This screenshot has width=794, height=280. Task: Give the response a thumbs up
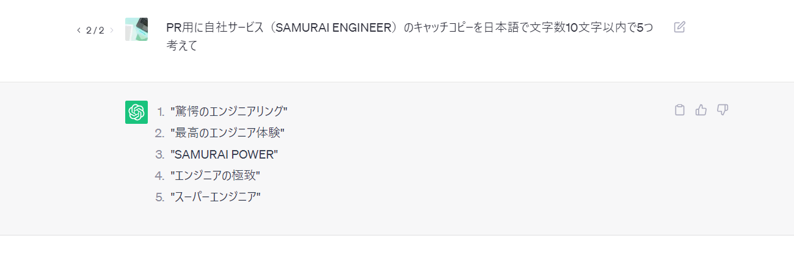click(701, 110)
